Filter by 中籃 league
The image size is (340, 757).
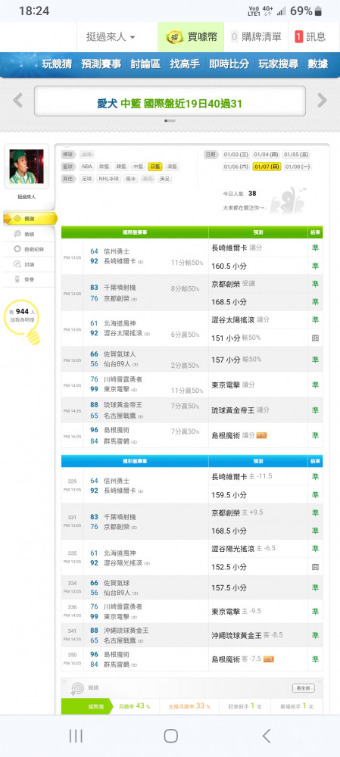[138, 167]
